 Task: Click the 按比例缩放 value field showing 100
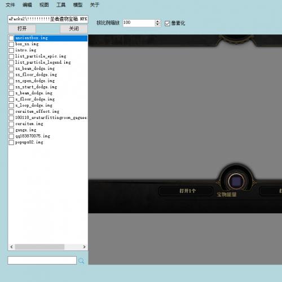pos(139,23)
